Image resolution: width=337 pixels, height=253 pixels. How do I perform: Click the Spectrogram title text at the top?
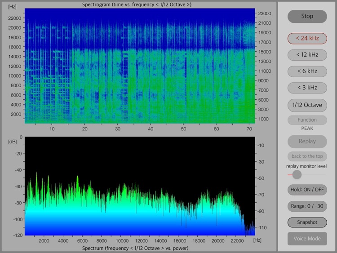point(137,4)
